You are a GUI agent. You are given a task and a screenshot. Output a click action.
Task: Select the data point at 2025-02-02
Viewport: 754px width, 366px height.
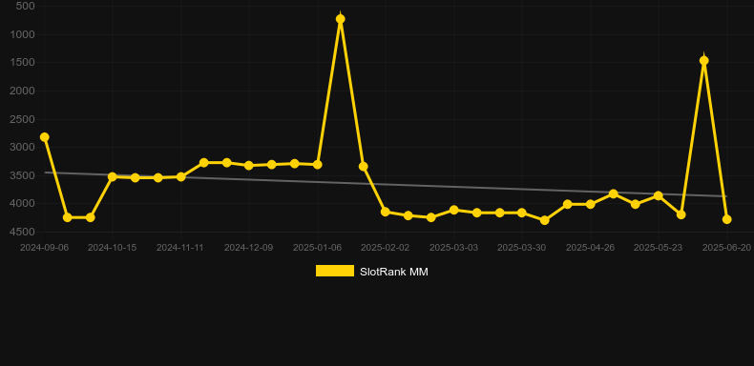(386, 212)
